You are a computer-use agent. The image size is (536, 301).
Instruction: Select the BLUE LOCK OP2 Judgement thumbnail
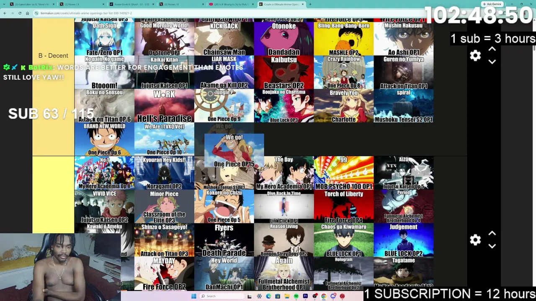(404, 240)
